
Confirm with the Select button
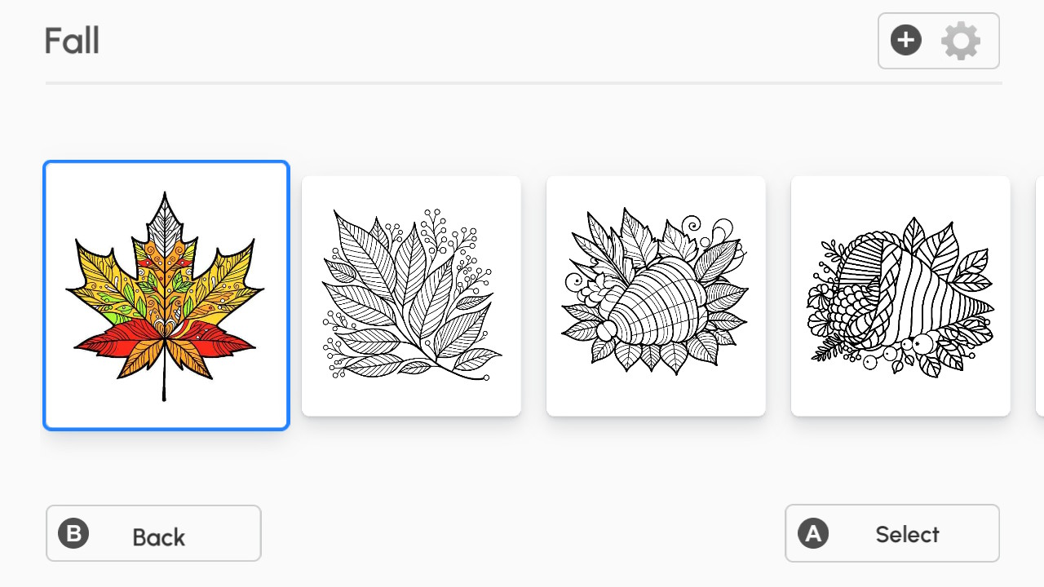coord(892,533)
